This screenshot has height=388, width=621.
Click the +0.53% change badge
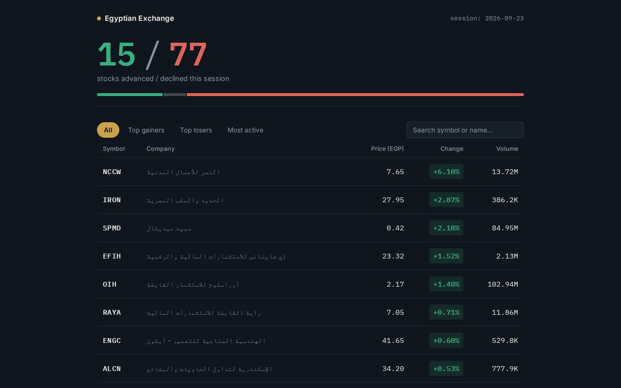tap(446, 369)
